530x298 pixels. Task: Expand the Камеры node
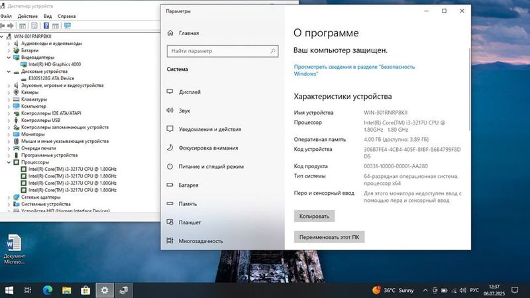click(x=9, y=92)
